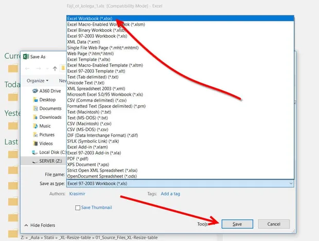Select Excel Workbook (*.xlsx) file type

(x=180, y=18)
